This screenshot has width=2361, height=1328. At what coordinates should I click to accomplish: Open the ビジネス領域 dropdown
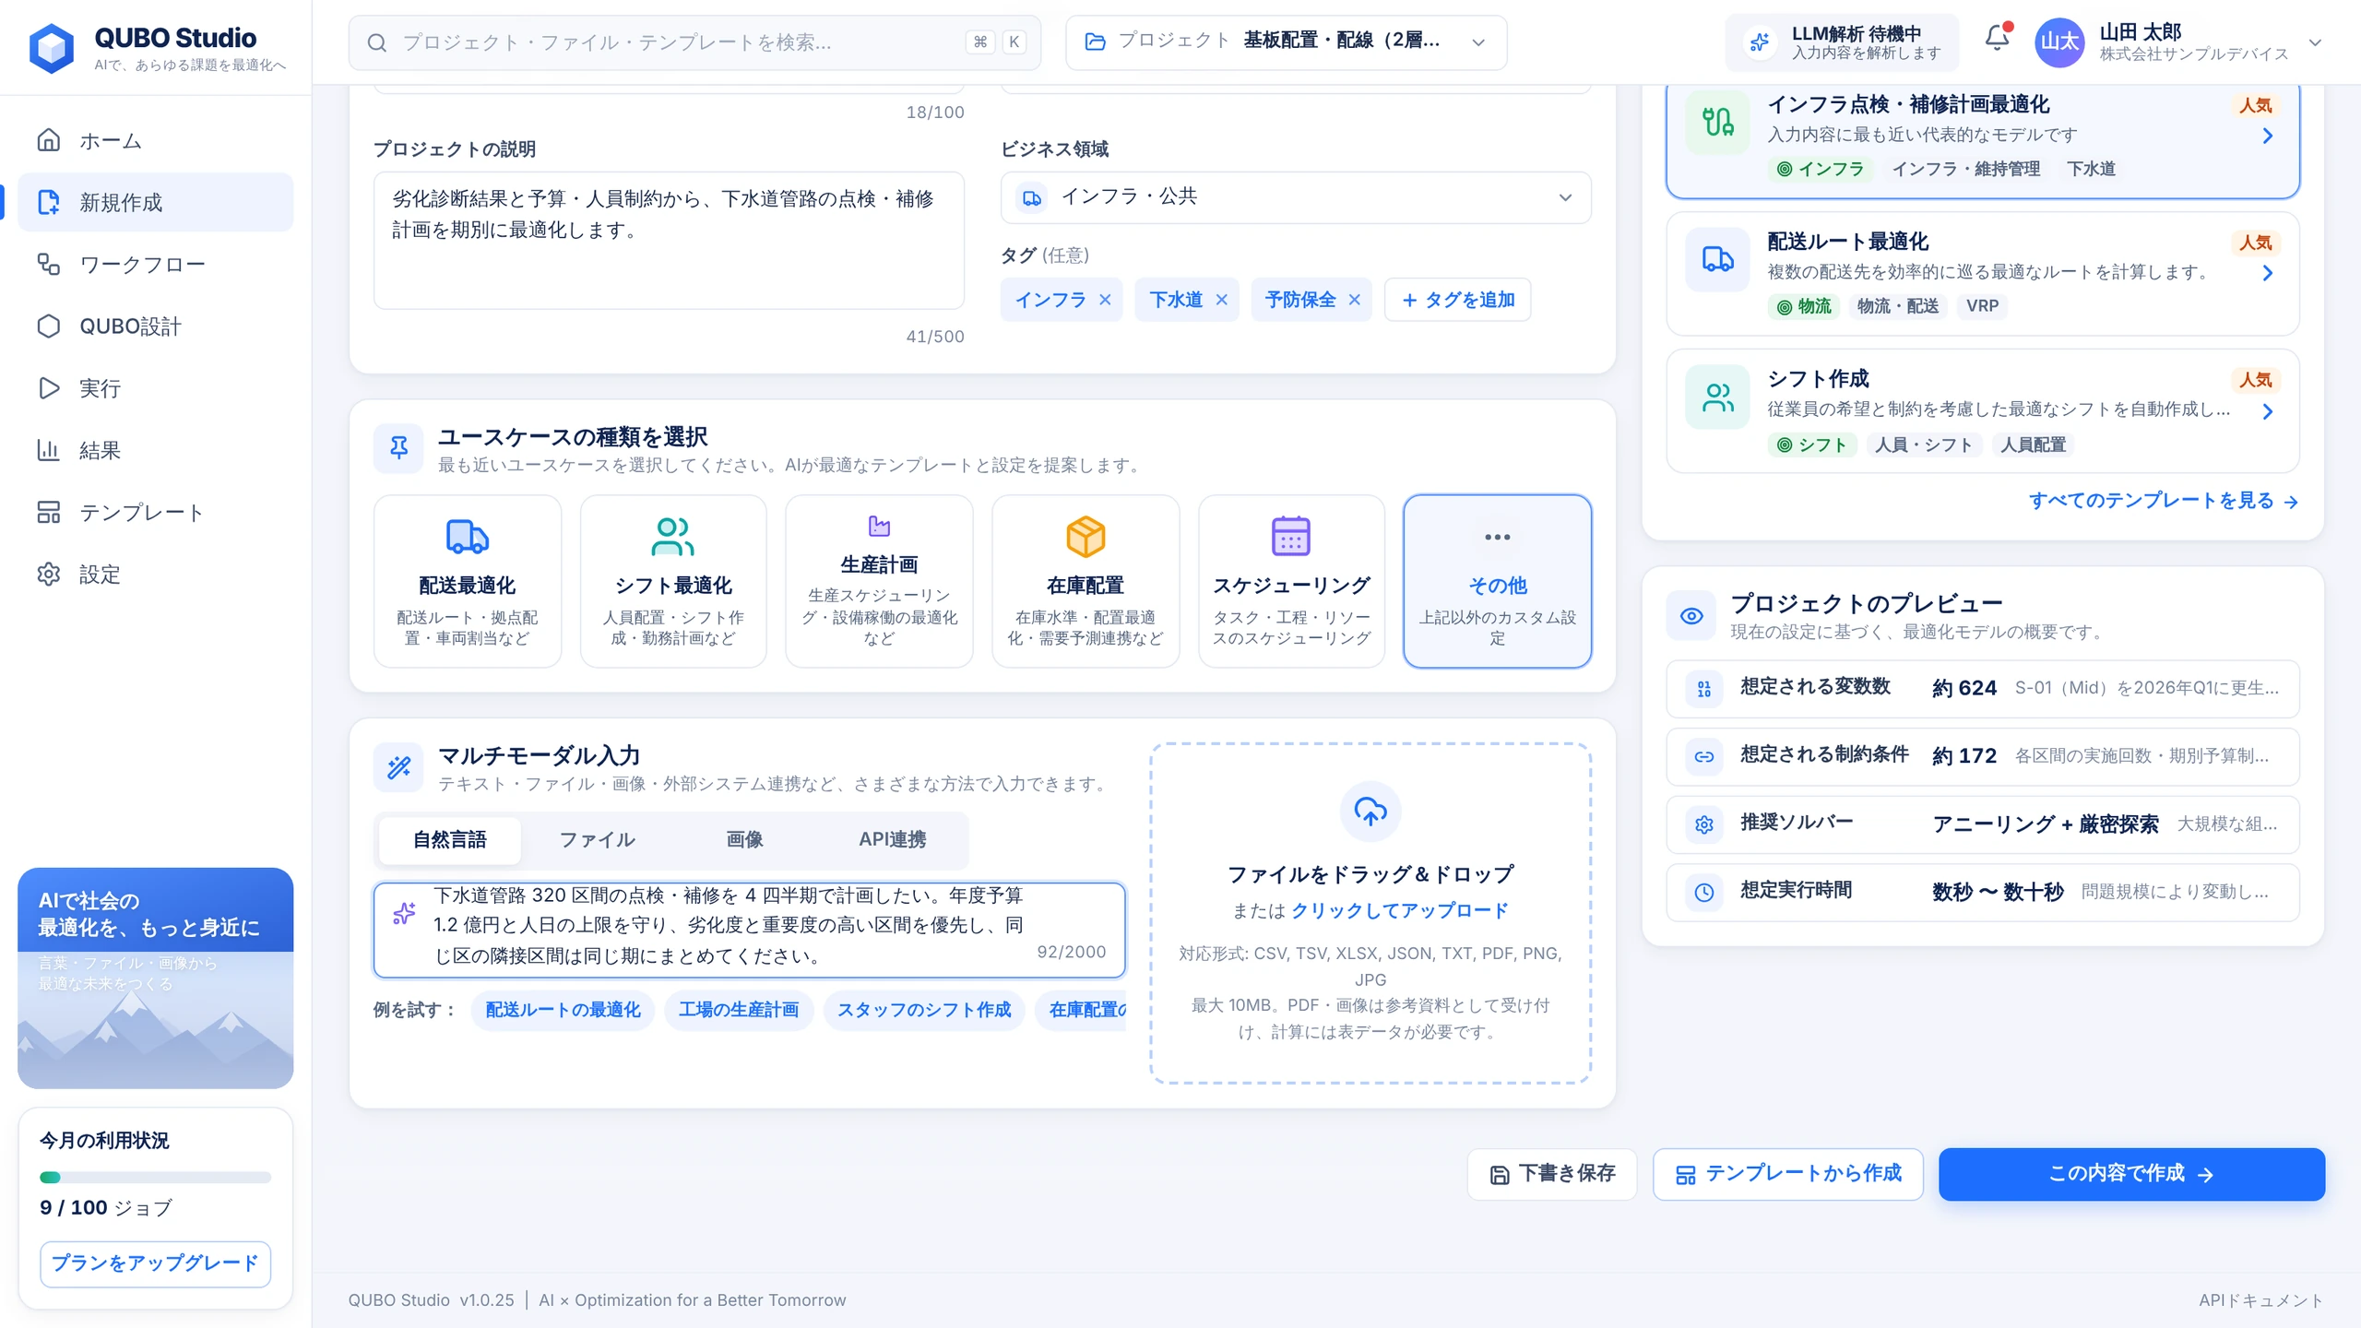pos(1296,197)
